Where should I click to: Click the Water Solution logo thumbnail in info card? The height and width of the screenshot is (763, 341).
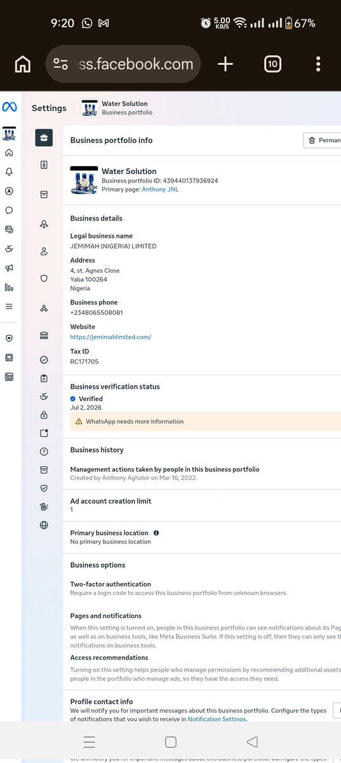(x=84, y=181)
